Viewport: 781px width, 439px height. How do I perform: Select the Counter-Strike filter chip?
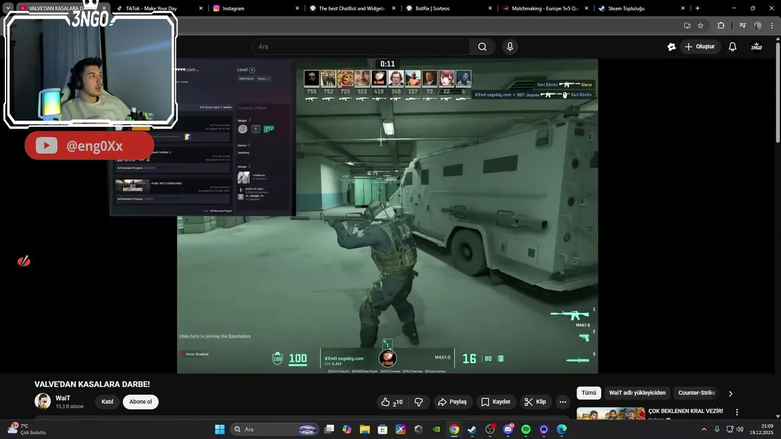click(x=697, y=393)
